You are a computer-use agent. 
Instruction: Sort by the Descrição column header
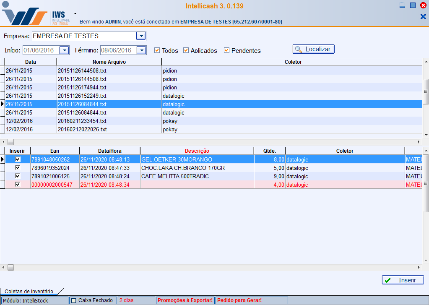197,151
